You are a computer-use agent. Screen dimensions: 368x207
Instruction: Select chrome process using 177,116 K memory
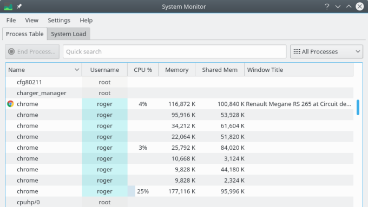tap(179, 191)
